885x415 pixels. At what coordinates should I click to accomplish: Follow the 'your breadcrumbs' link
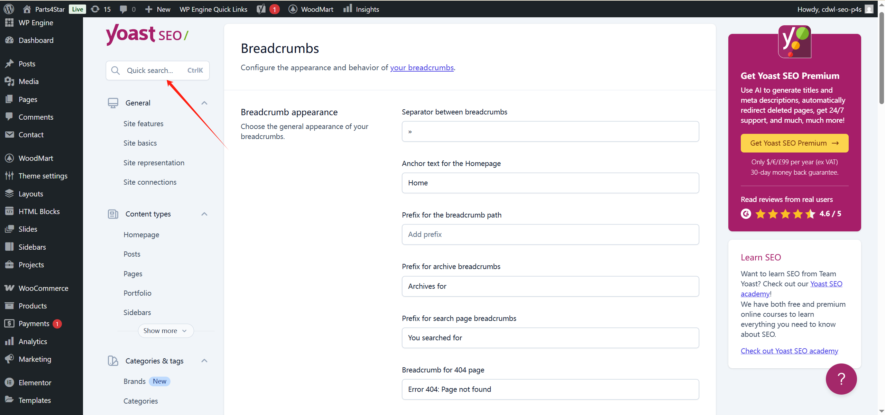(x=422, y=68)
